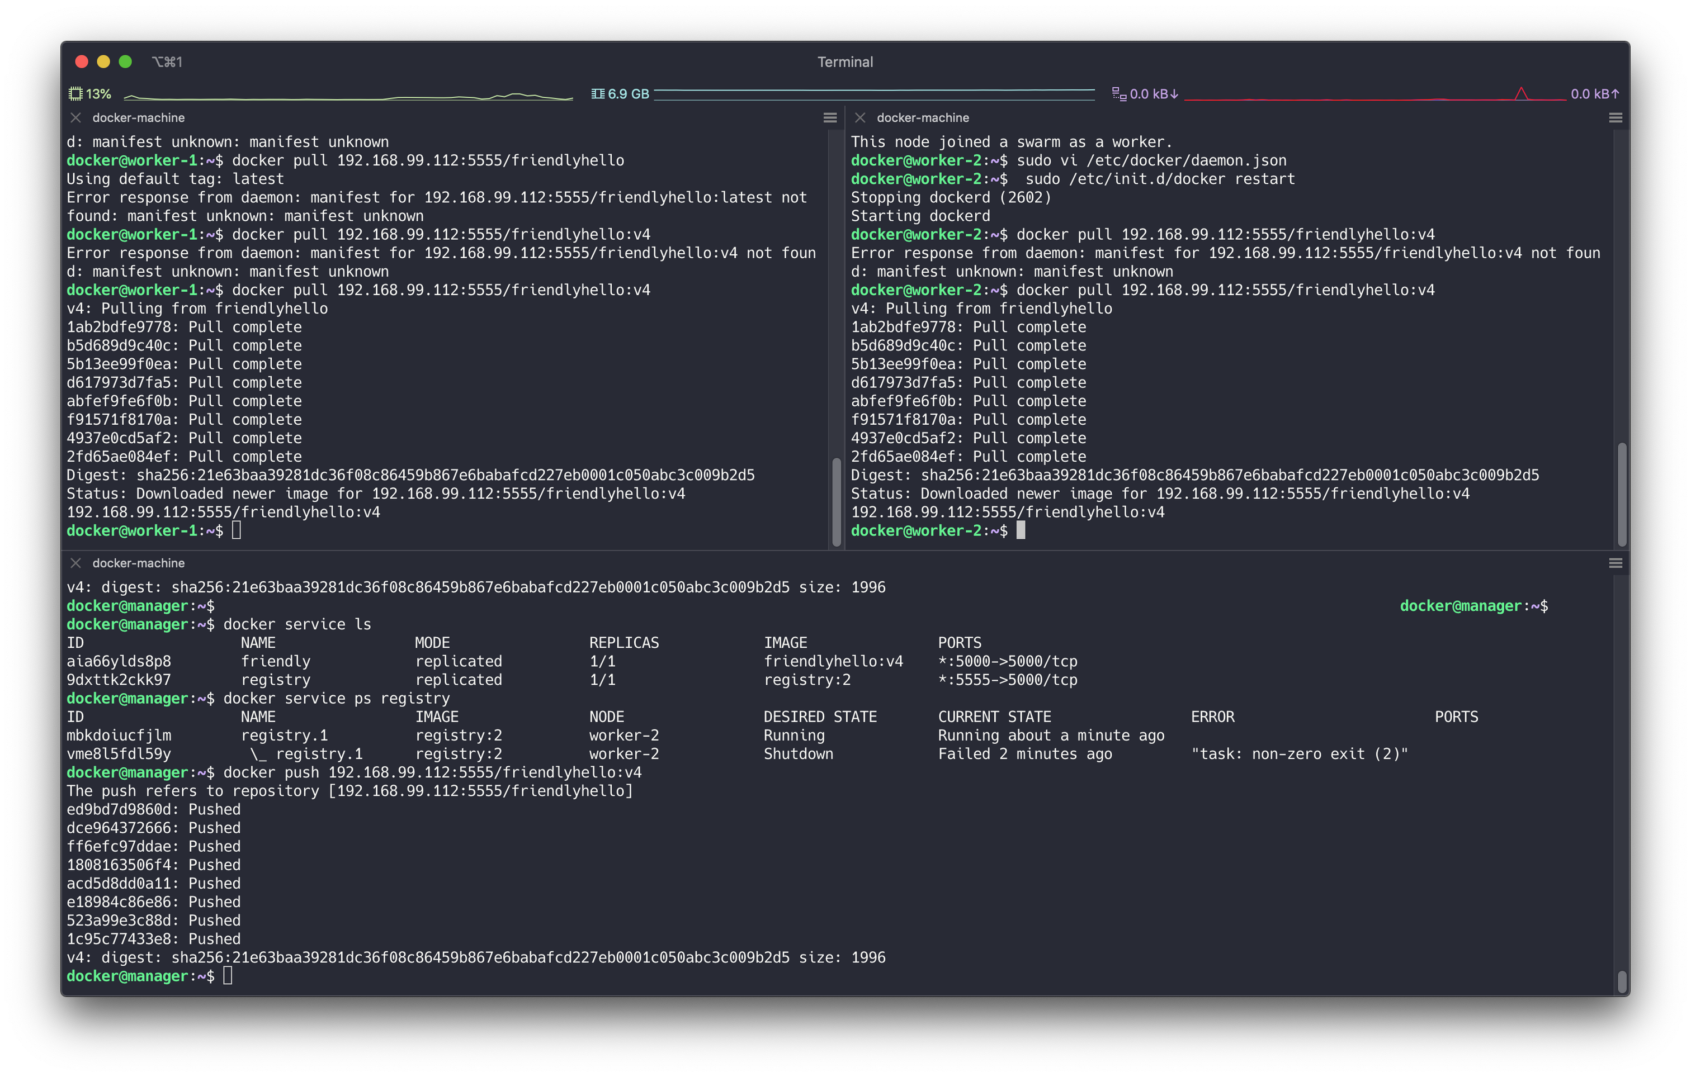Close the bottom manager docker-machine pane
The height and width of the screenshot is (1077, 1691).
[x=76, y=562]
